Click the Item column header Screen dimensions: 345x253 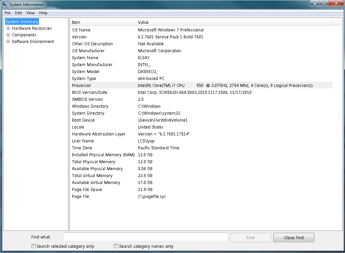(x=103, y=22)
